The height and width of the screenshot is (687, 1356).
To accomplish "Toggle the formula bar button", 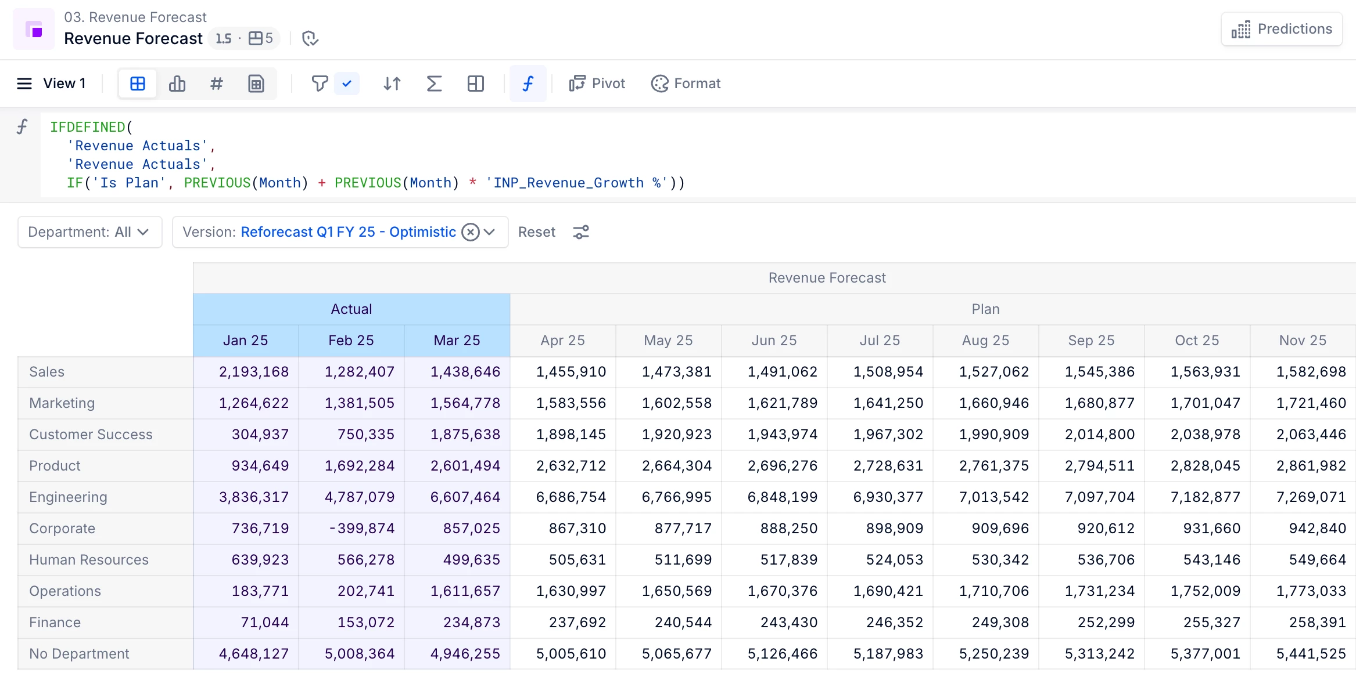I will click(528, 84).
